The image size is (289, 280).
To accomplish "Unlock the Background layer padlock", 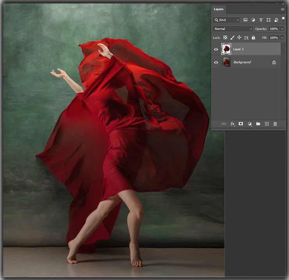I will [274, 62].
